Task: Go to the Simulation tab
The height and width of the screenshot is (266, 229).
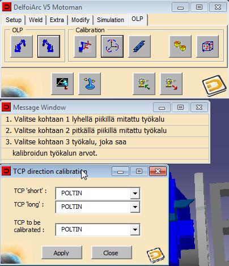Action: pyautogui.click(x=111, y=20)
